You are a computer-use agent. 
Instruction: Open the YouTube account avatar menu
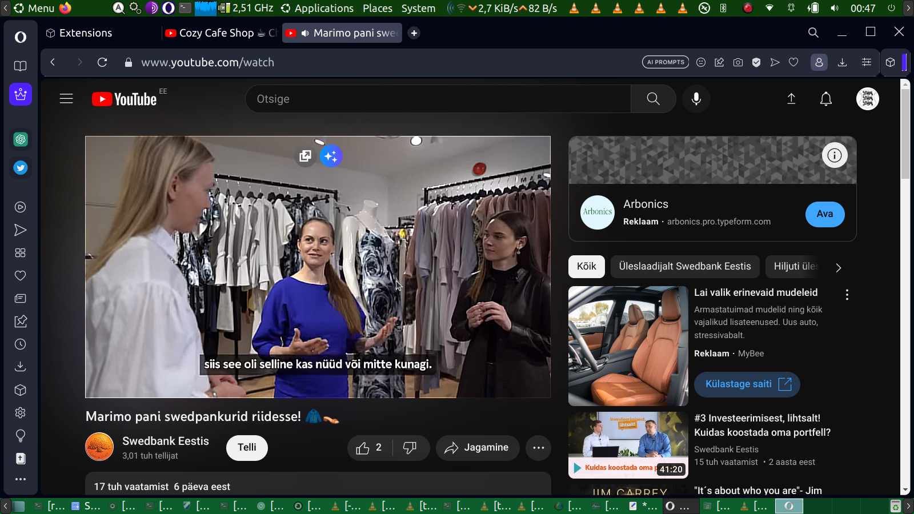[868, 99]
